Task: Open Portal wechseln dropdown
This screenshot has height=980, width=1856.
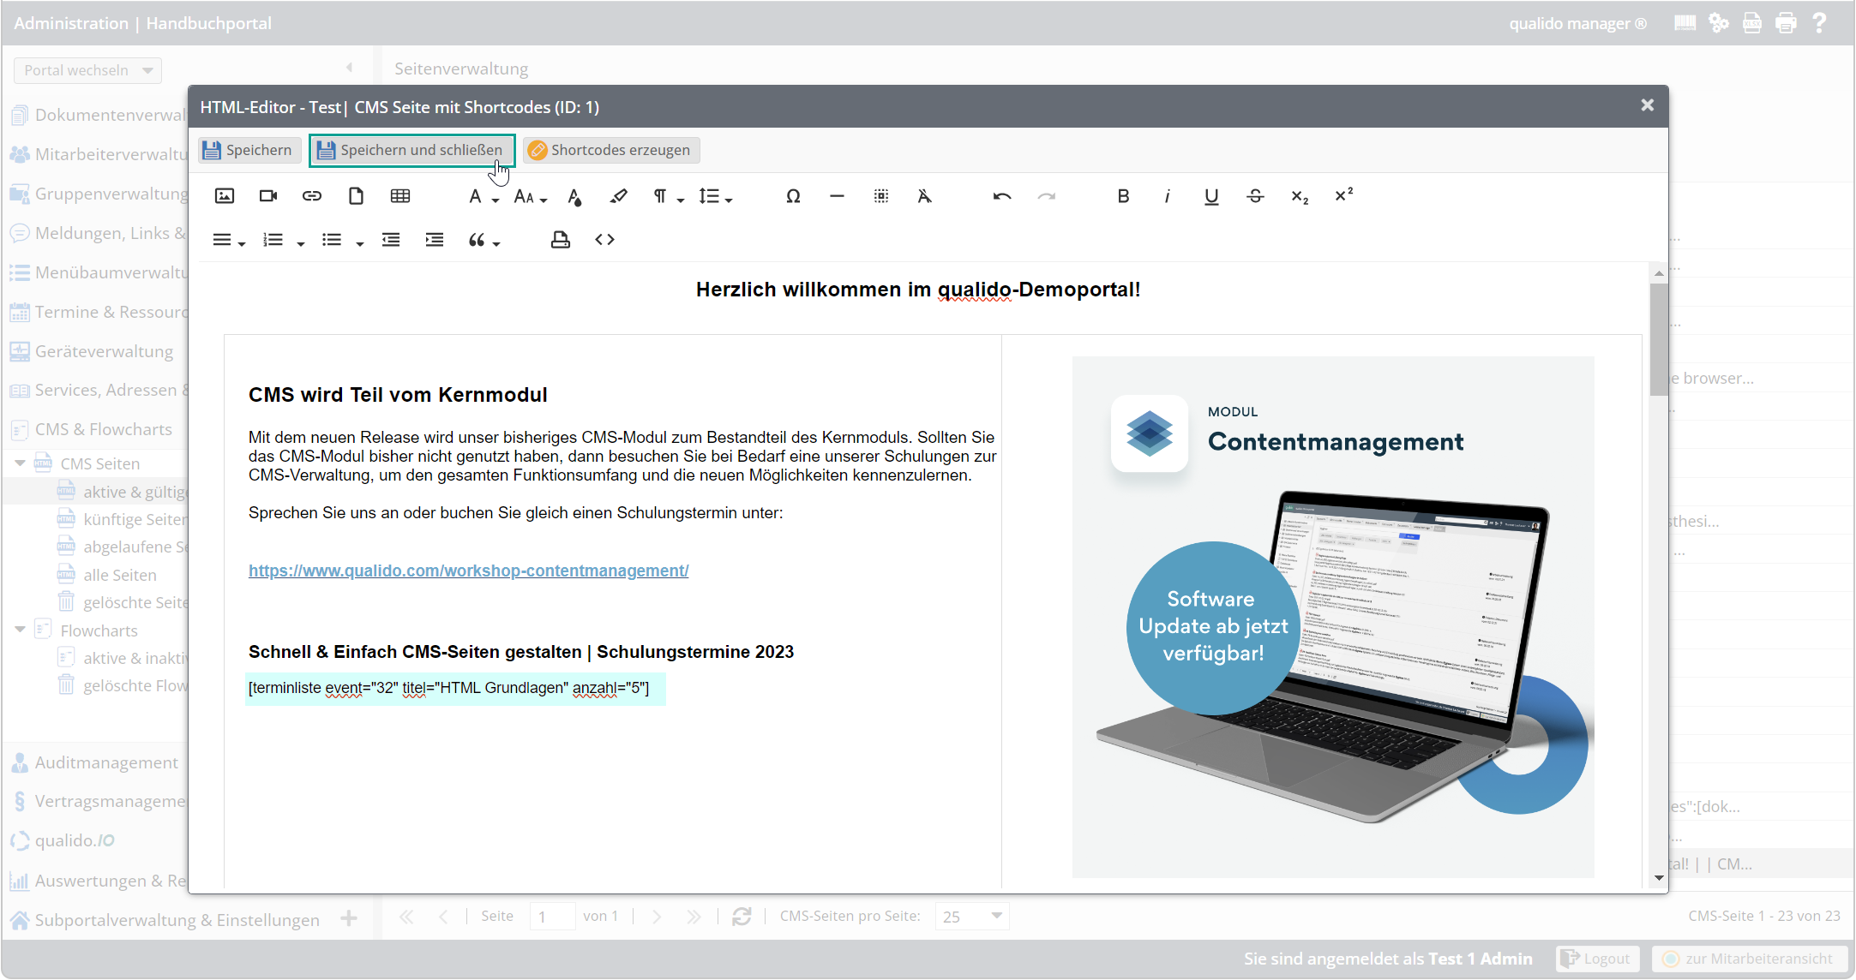Action: (x=87, y=70)
